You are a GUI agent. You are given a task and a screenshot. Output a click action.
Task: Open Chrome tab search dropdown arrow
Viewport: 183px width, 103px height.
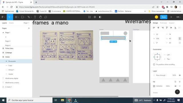(161, 2)
